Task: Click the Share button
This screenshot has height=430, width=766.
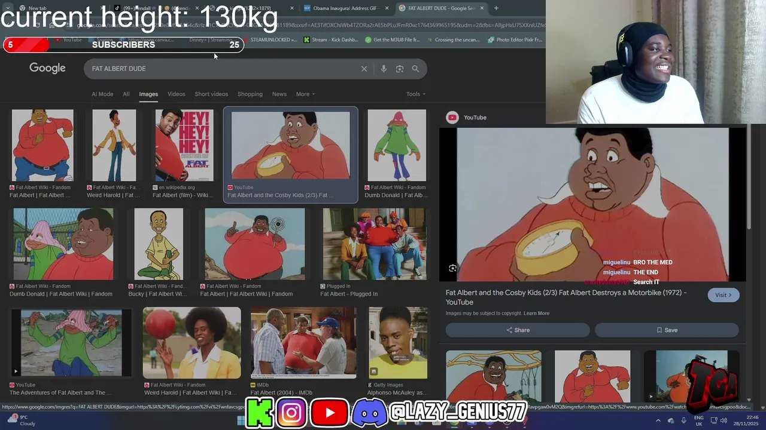Action: (x=518, y=330)
